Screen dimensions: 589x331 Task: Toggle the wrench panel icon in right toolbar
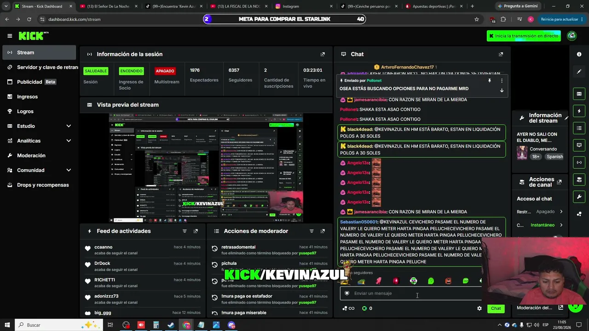point(579,197)
